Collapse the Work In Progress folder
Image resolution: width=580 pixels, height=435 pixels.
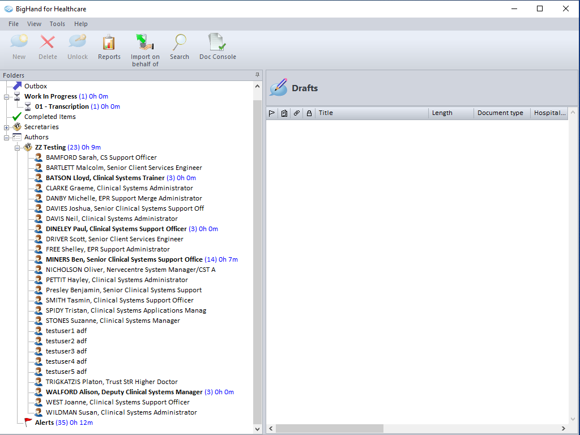tap(6, 97)
